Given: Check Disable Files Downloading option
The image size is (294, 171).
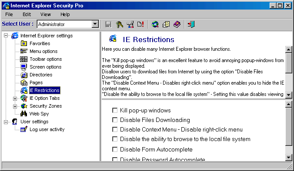Looking at the screenshot, I should (115, 120).
